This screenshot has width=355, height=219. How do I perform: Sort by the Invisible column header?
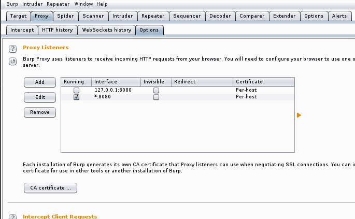pyautogui.click(x=156, y=82)
